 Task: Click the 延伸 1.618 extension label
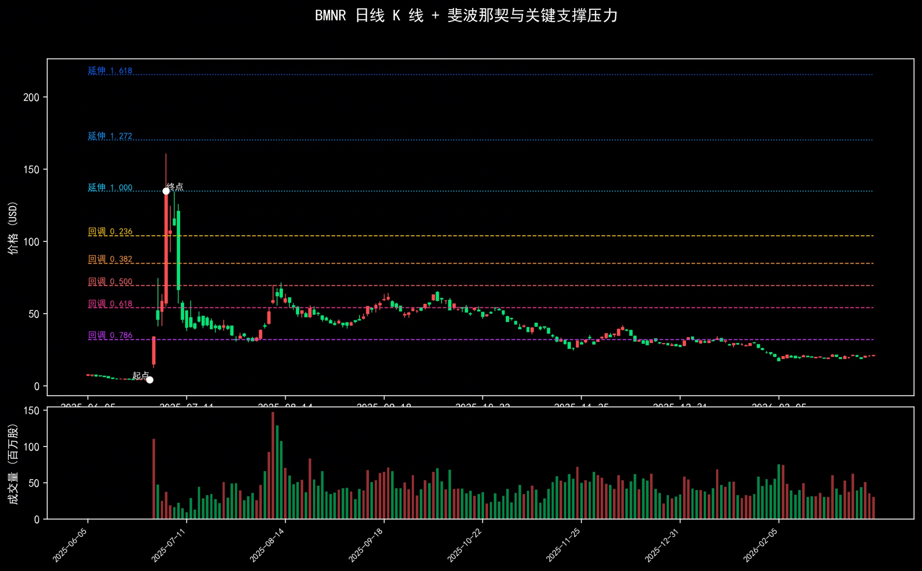[x=110, y=71]
